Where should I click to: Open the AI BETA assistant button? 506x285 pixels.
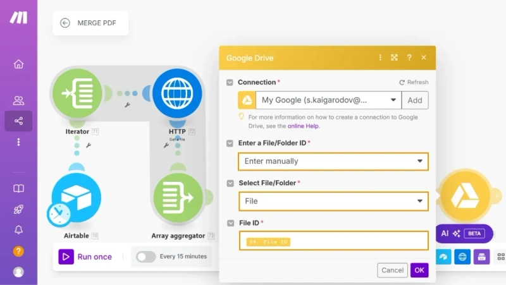coord(464,233)
